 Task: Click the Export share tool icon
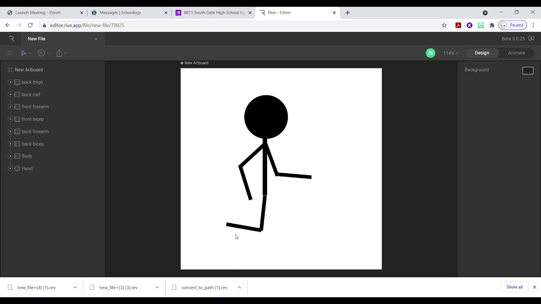tap(59, 53)
